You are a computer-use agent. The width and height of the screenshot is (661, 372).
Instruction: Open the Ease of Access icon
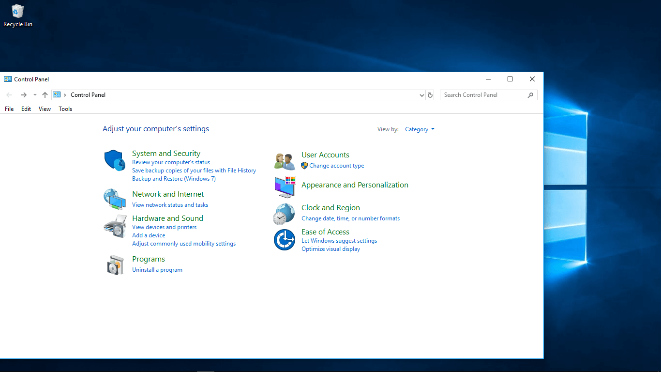(x=285, y=240)
